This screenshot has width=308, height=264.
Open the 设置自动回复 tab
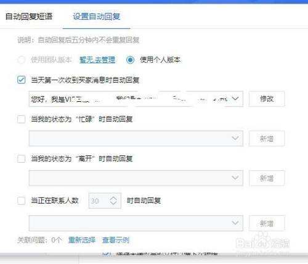(x=97, y=17)
